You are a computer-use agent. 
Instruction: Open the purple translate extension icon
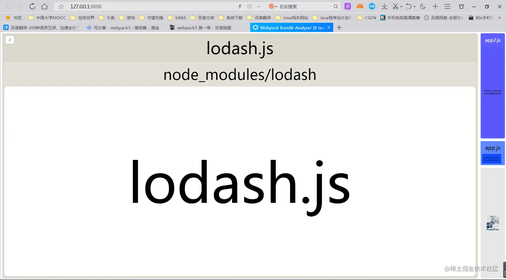pyautogui.click(x=348, y=6)
